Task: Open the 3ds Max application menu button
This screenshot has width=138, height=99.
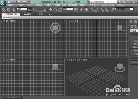Action: pyautogui.click(x=2, y=3)
